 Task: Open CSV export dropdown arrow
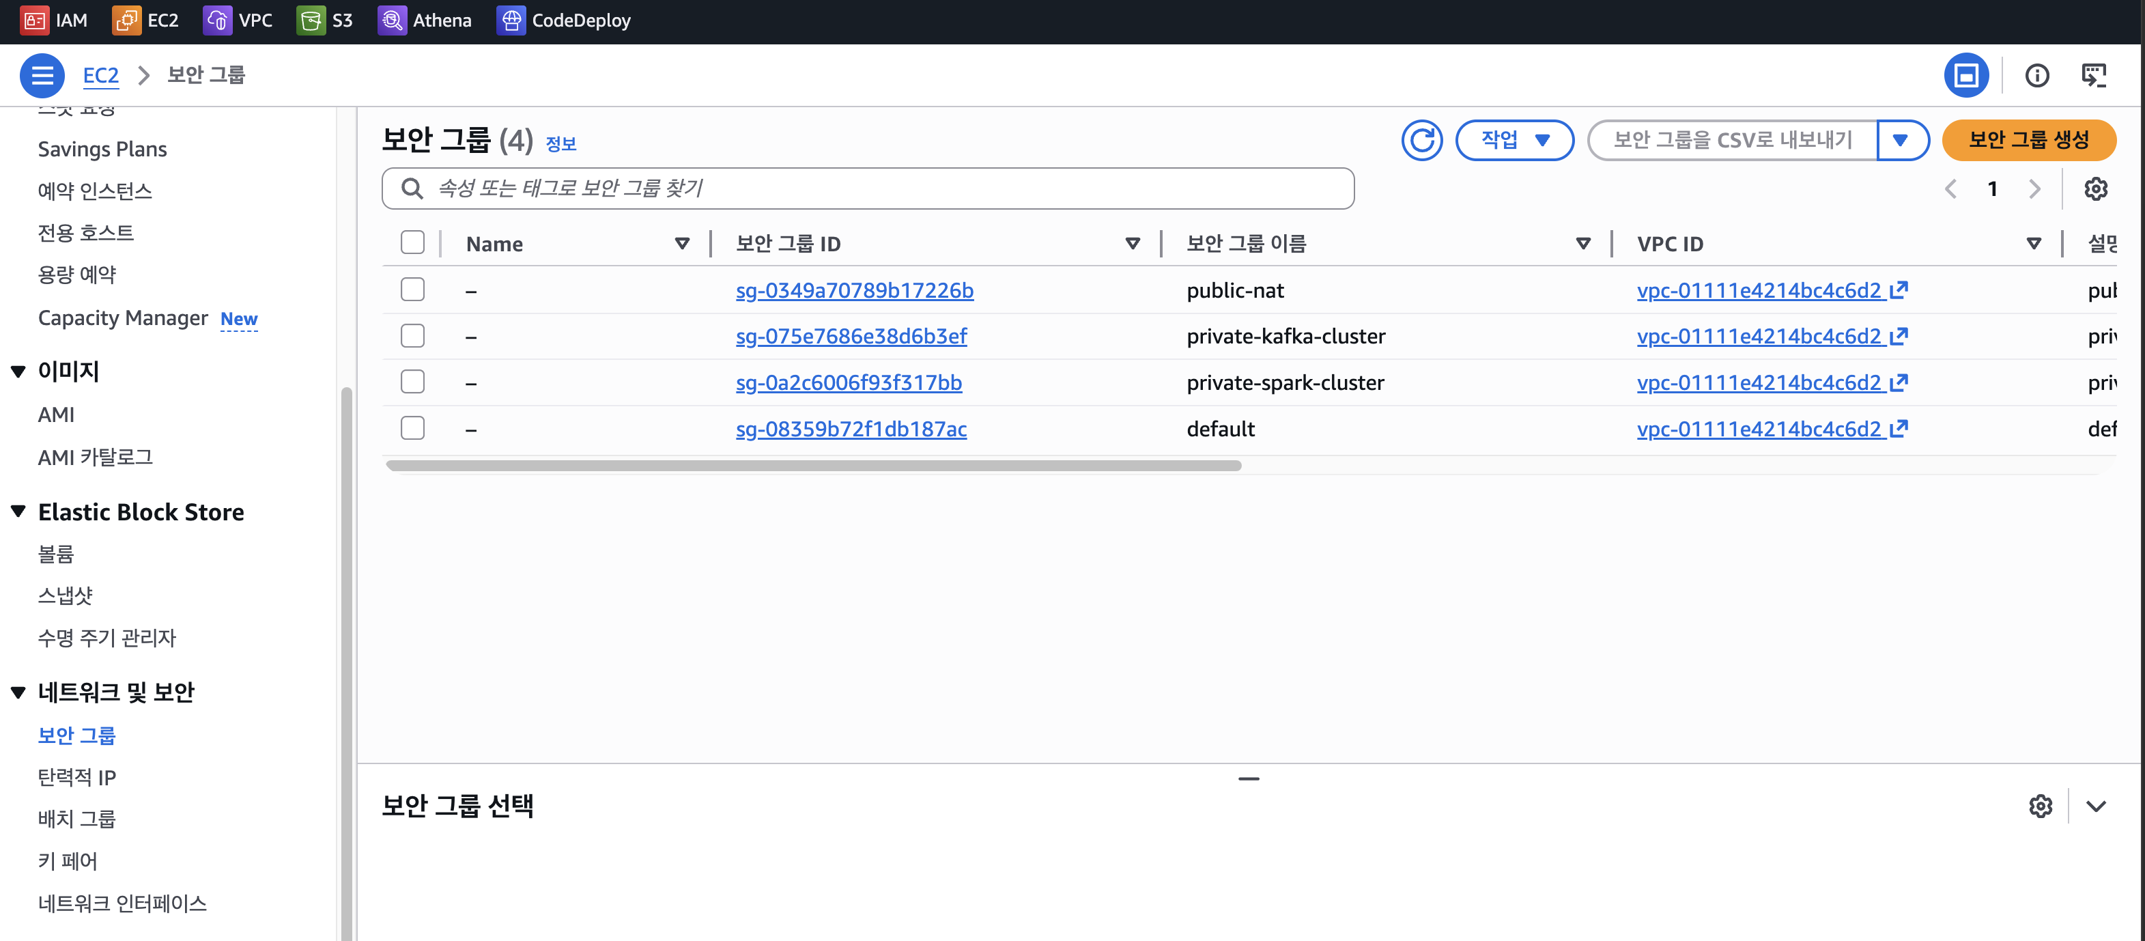(1900, 140)
